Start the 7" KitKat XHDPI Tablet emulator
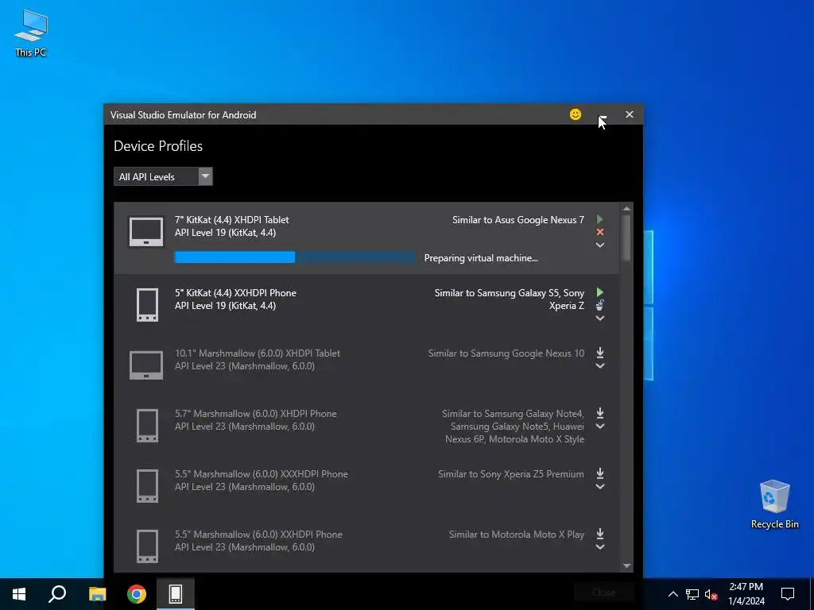This screenshot has width=814, height=610. (x=599, y=219)
